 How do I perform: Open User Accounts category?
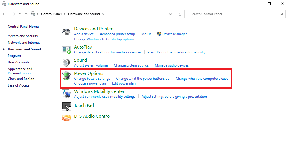pos(19,62)
